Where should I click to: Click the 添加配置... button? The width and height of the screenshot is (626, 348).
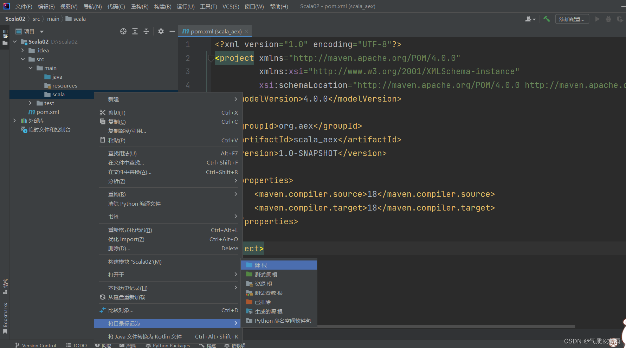point(572,19)
